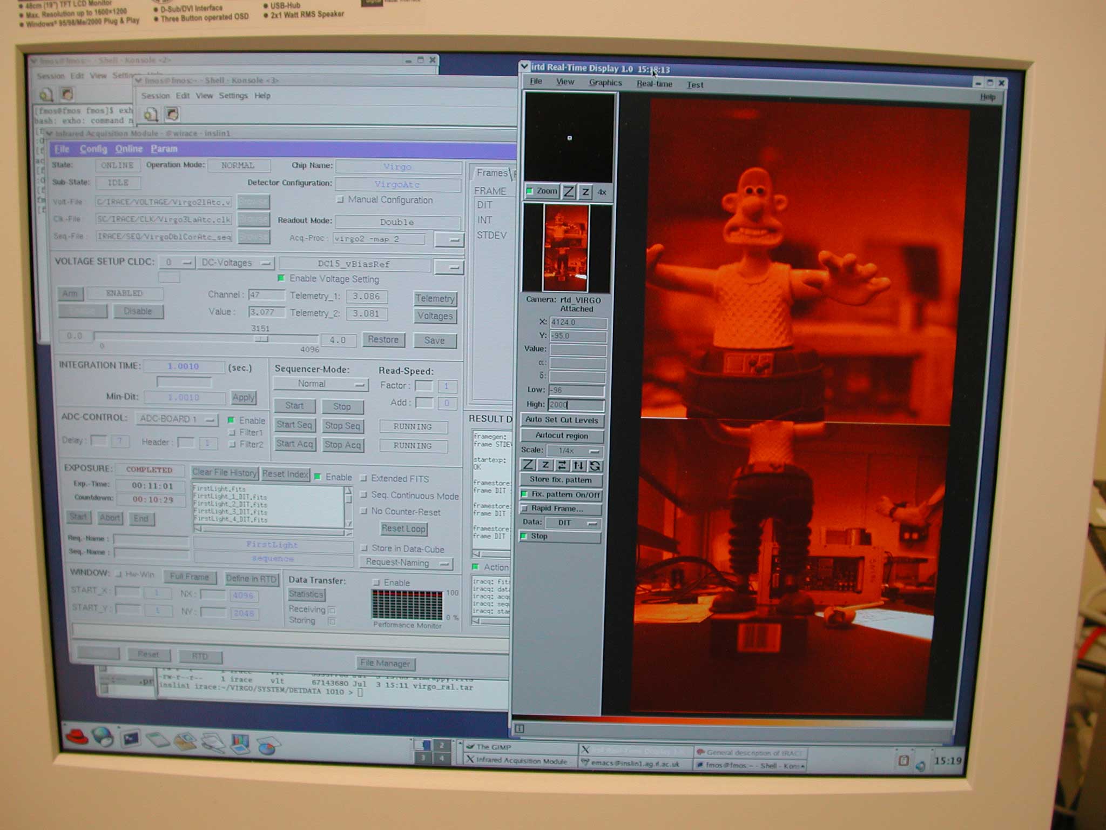Click the large Z zoom-in icon beside Zoom
This screenshot has width=1106, height=830.
[569, 192]
